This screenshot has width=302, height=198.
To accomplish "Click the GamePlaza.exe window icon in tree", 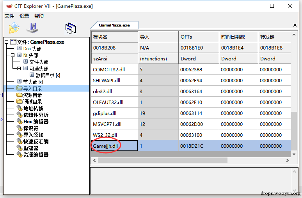I will pos(13,42).
